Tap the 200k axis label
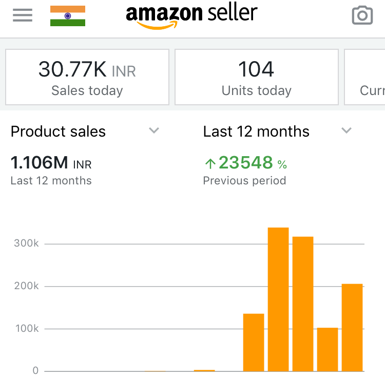 [x=26, y=286]
